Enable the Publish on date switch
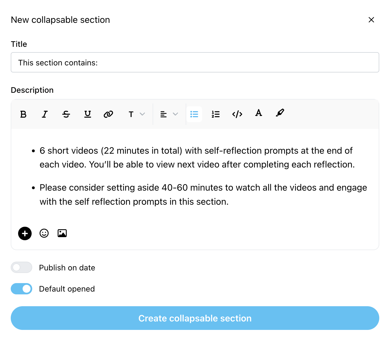The image size is (390, 344). point(21,267)
